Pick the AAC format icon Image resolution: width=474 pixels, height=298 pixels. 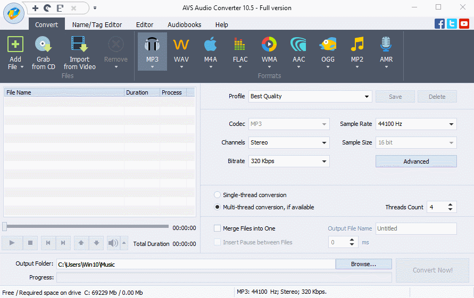point(298,45)
